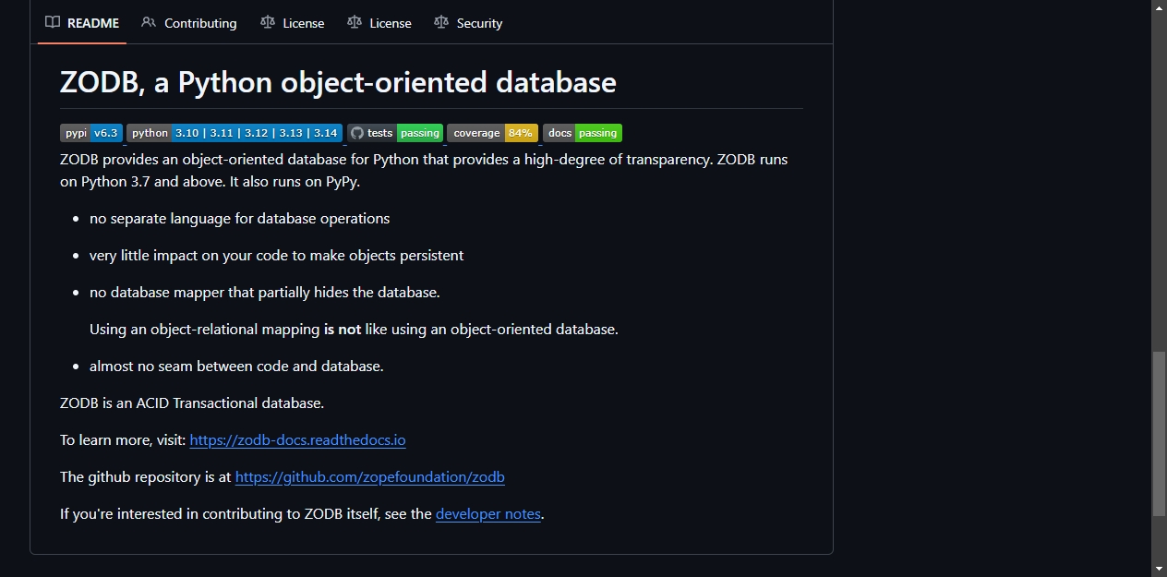
Task: Open the github.com/zopefoundation/zodb link
Action: [x=370, y=477]
